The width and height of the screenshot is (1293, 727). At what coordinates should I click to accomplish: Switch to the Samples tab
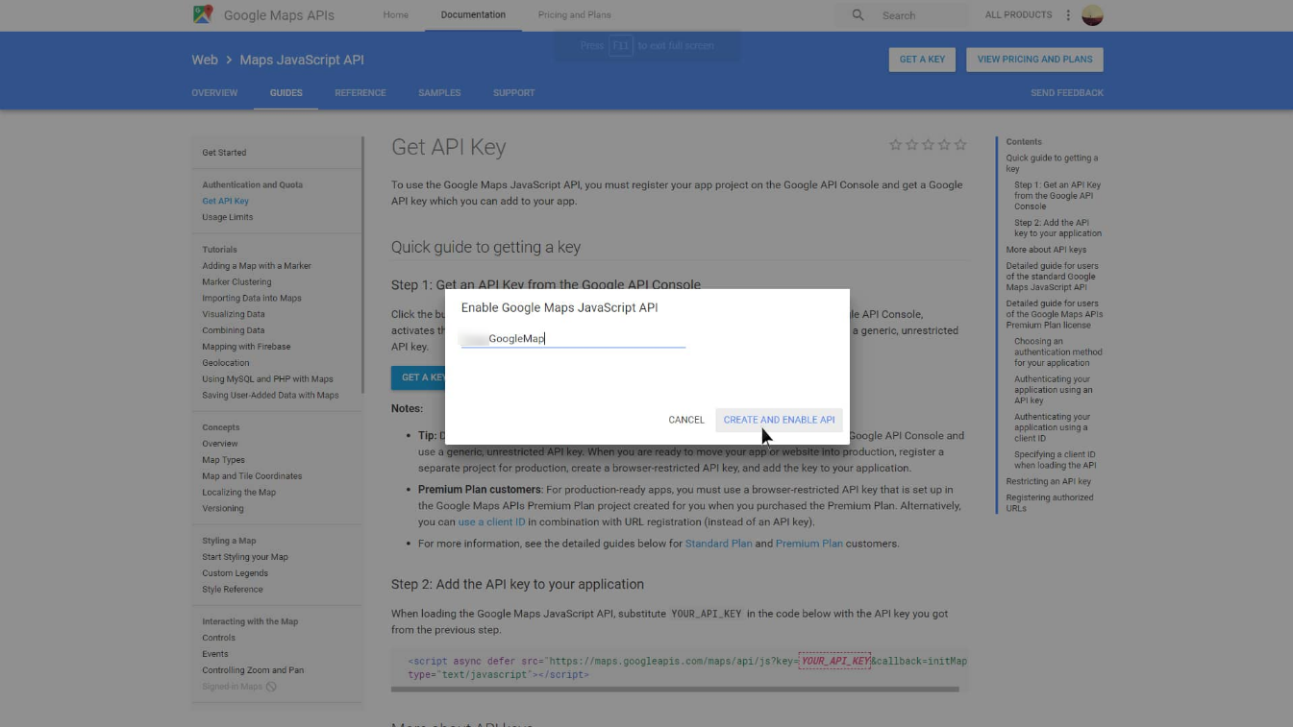click(439, 93)
